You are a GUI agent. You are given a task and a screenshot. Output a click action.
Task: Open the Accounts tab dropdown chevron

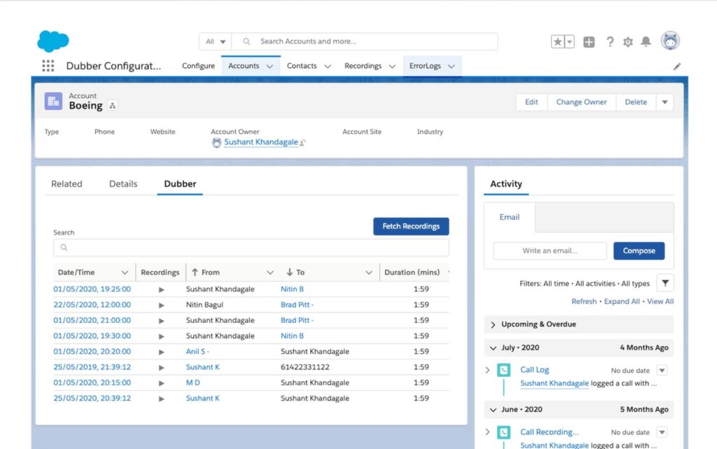(x=270, y=67)
